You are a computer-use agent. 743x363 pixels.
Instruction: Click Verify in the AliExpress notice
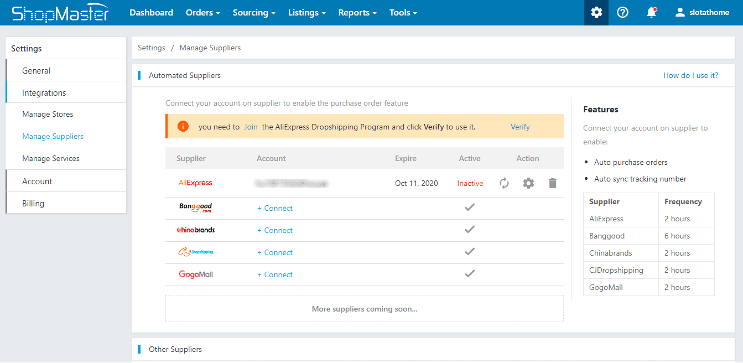click(520, 127)
